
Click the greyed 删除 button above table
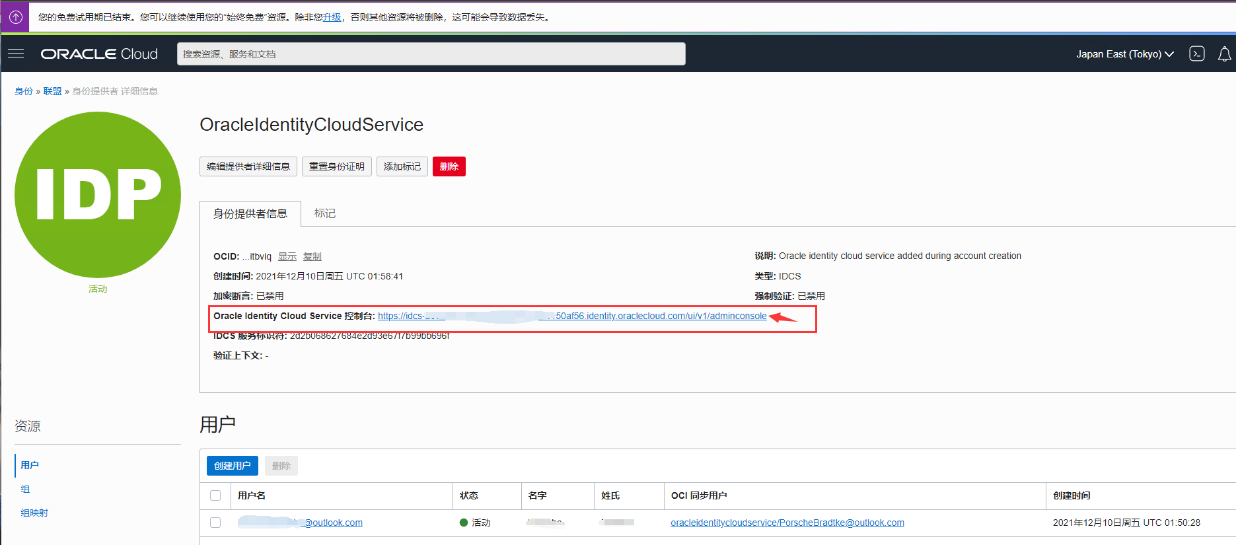coord(281,466)
